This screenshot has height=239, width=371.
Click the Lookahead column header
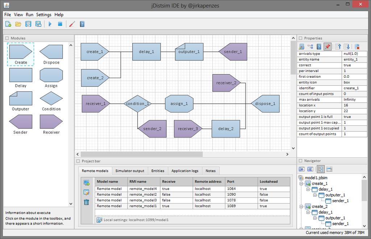(x=274, y=182)
